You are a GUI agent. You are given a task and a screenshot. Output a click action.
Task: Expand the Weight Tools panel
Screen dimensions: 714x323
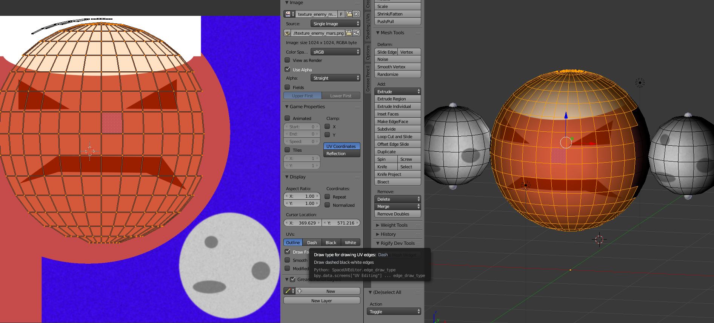tap(394, 225)
